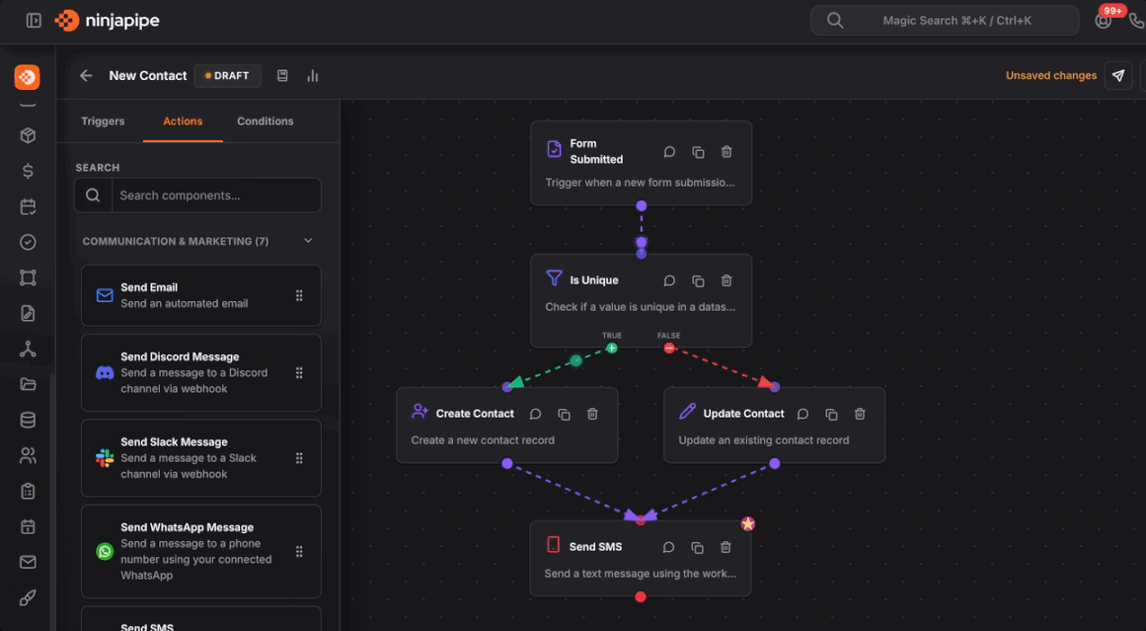Switch to the Triggers tab

pos(103,121)
